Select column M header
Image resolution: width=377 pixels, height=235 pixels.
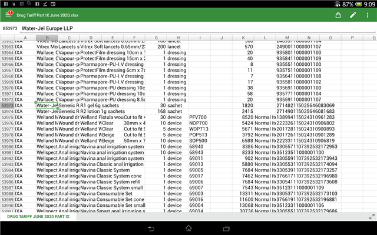point(287,38)
